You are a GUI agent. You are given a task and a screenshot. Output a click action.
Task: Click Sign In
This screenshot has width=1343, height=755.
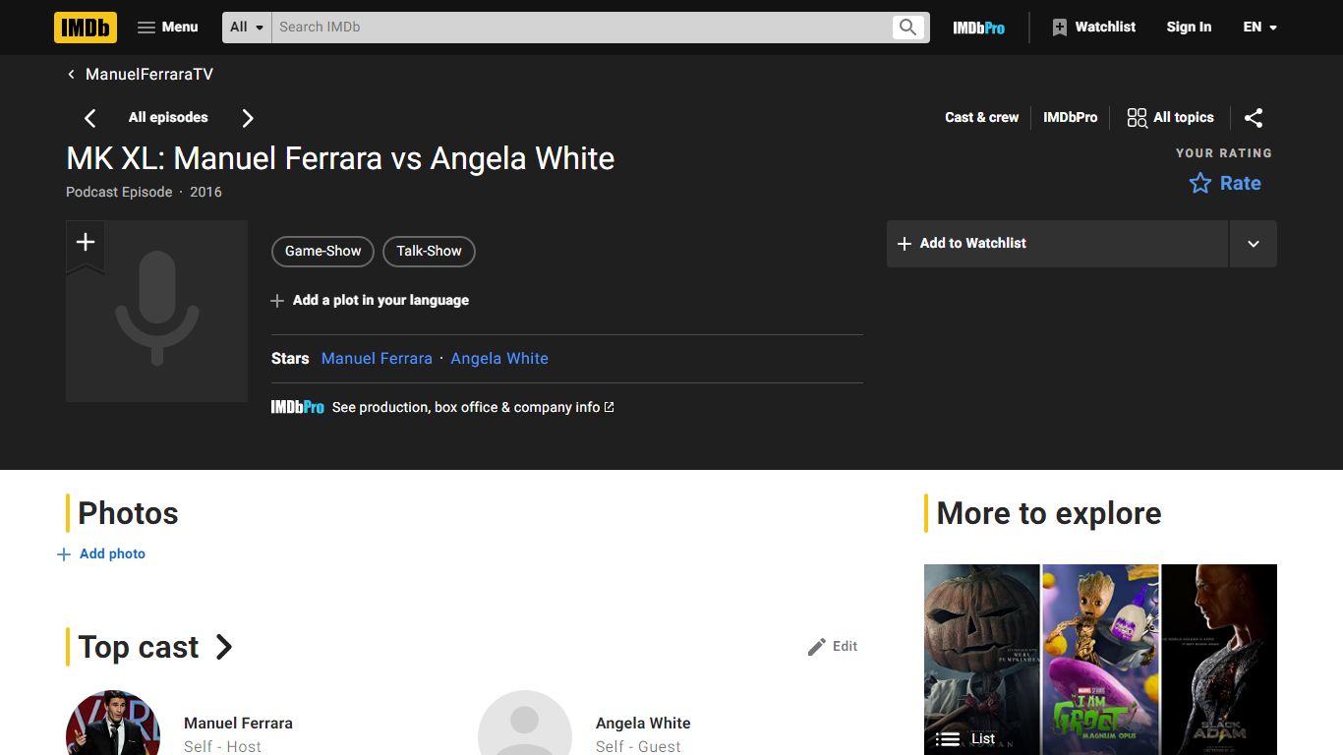tap(1189, 28)
